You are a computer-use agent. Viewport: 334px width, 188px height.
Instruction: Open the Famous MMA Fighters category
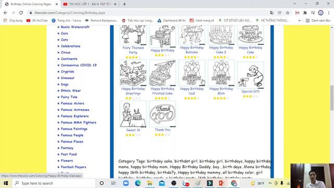click(x=78, y=123)
